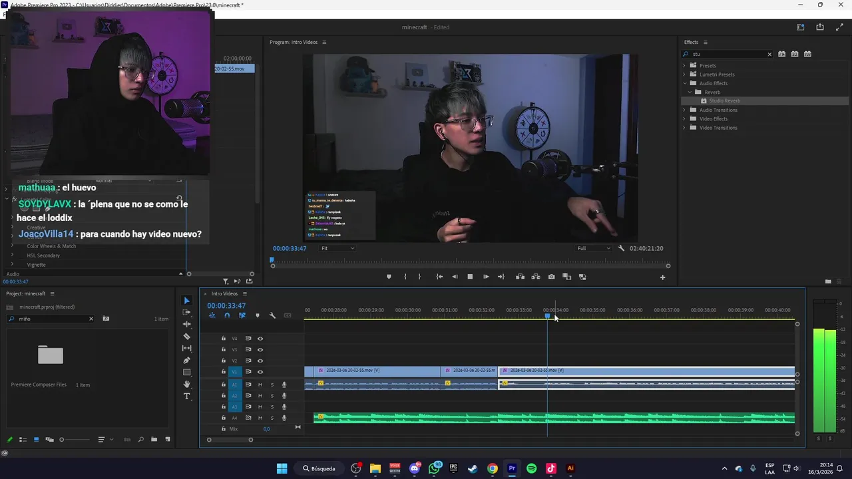Image resolution: width=852 pixels, height=479 pixels.
Task: Add marker in Program monitor
Action: [389, 277]
